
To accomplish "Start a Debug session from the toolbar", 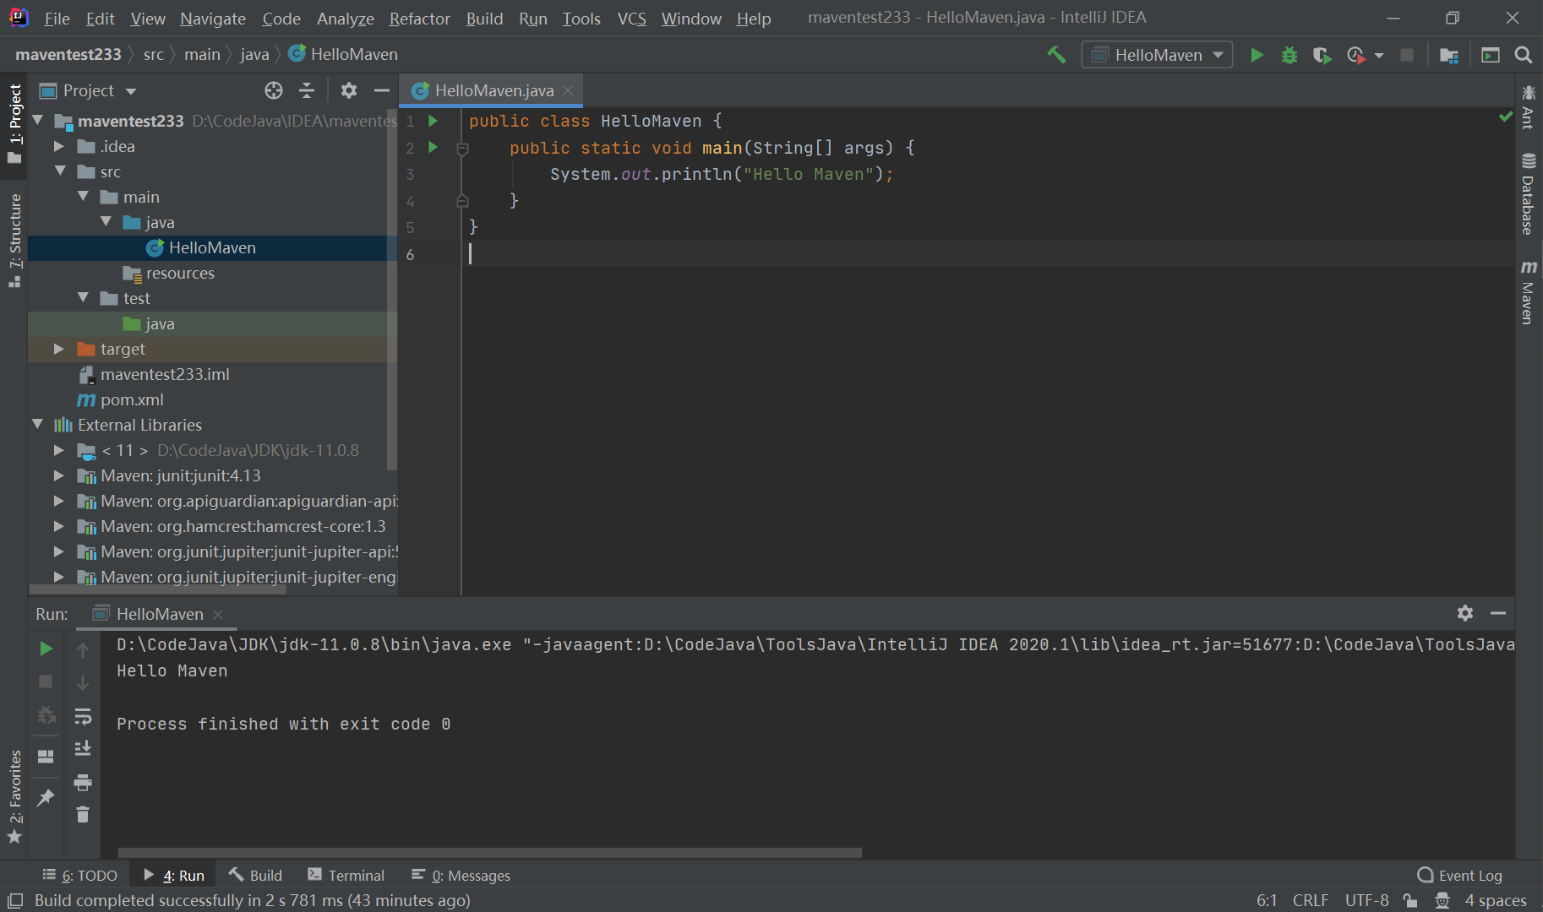I will [1288, 54].
